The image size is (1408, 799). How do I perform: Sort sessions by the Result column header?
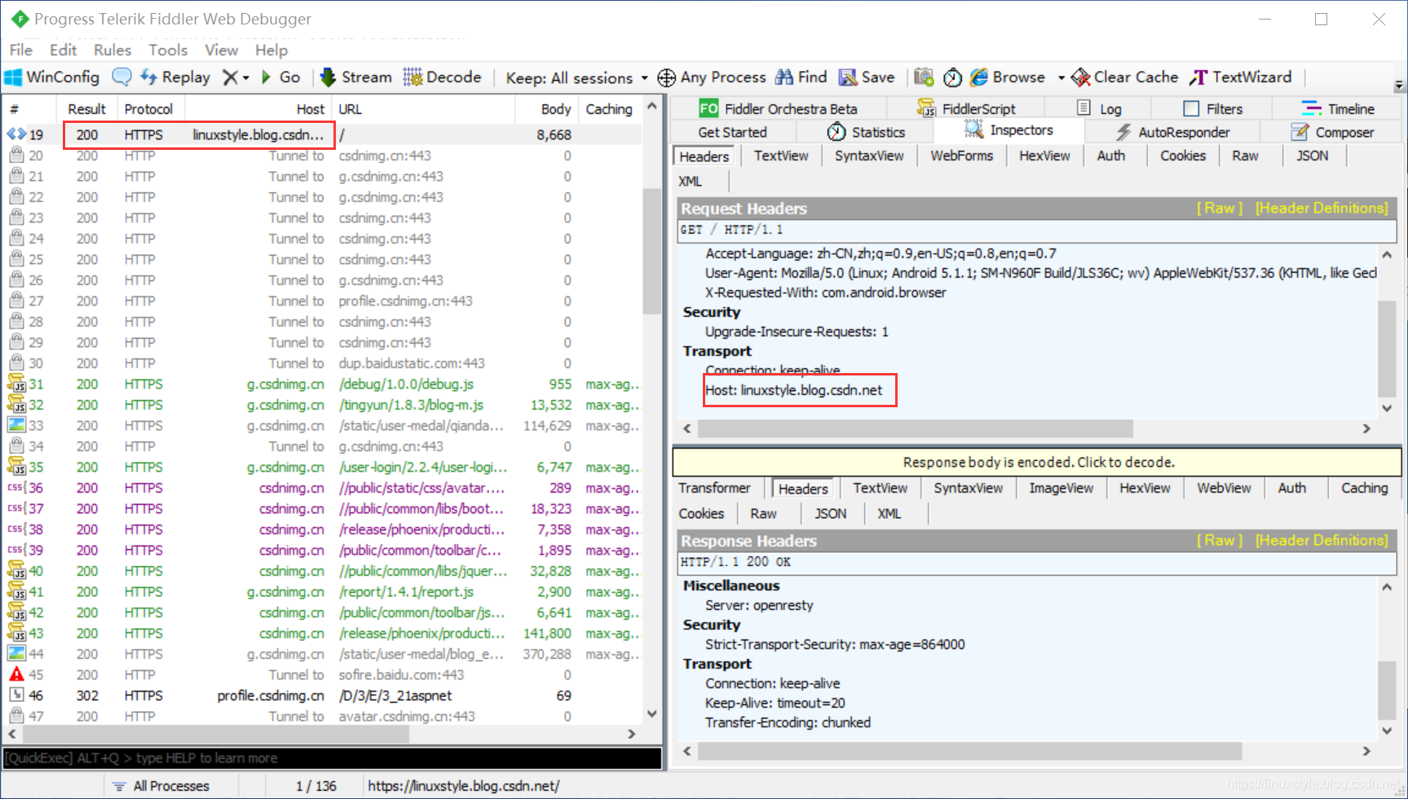[x=86, y=109]
